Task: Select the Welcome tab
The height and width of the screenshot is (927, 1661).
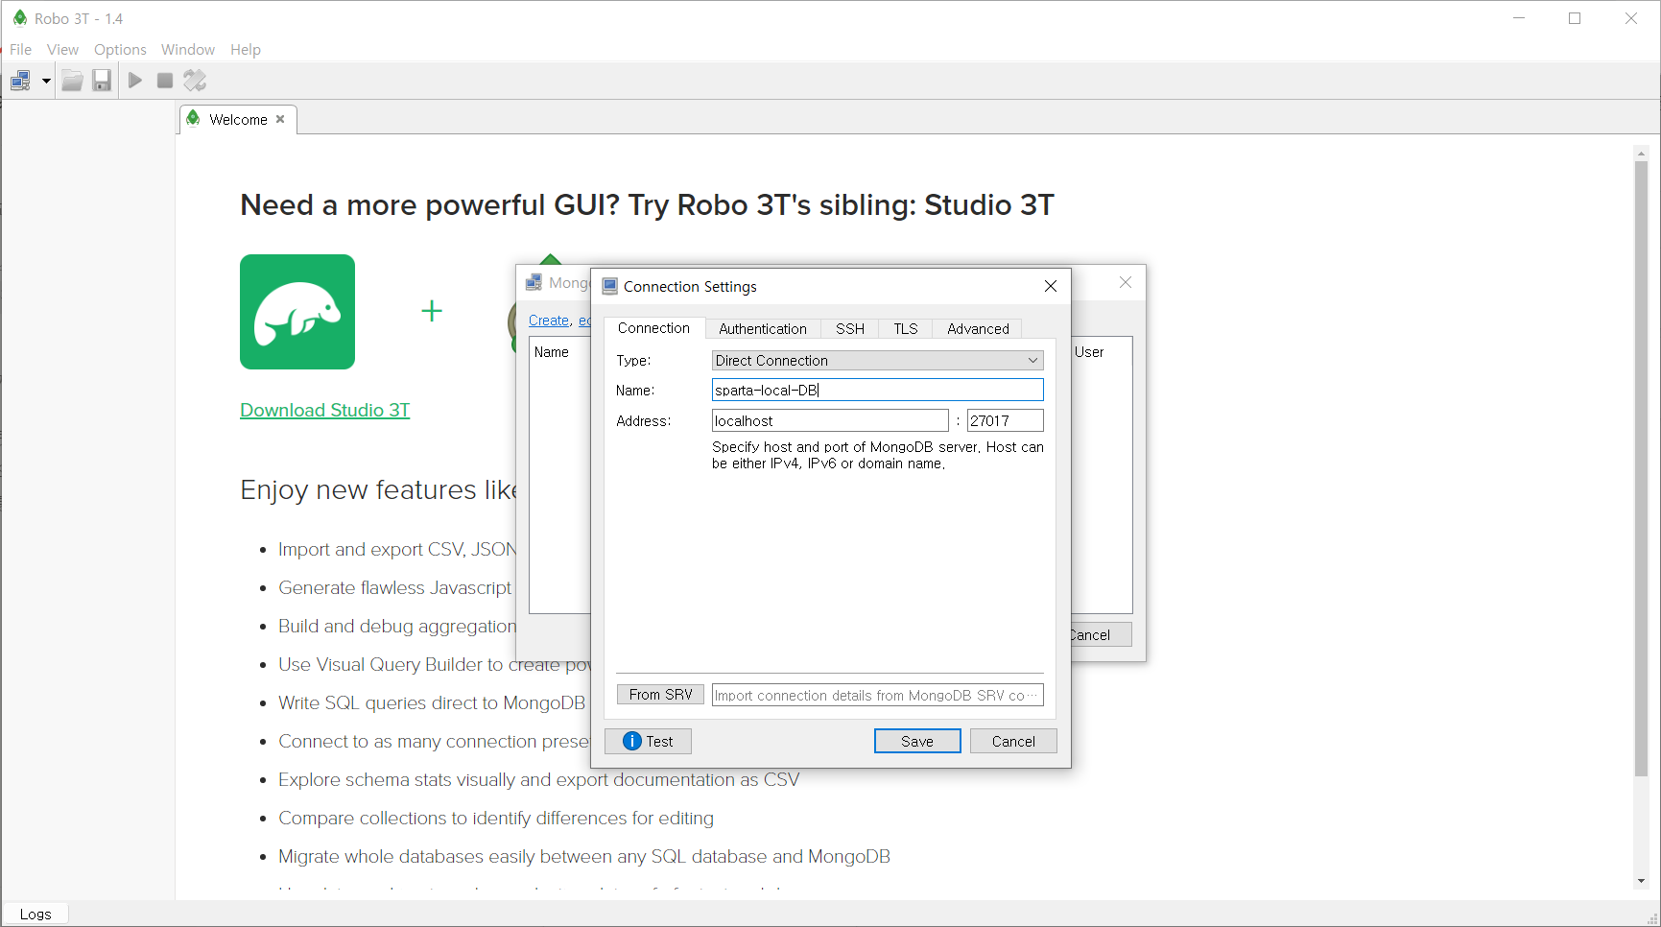Action: pyautogui.click(x=238, y=119)
